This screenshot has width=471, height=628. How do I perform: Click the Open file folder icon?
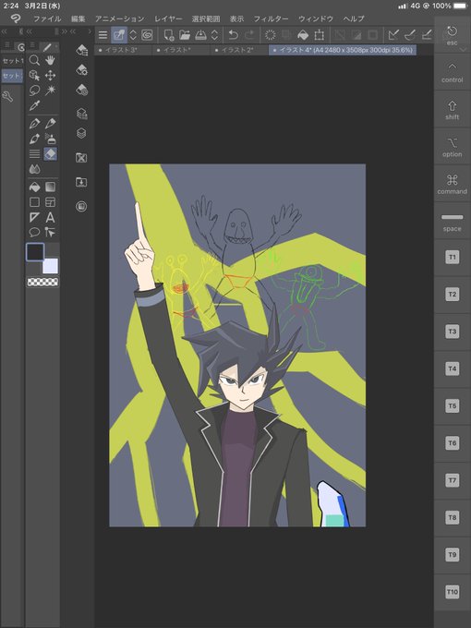coord(185,35)
